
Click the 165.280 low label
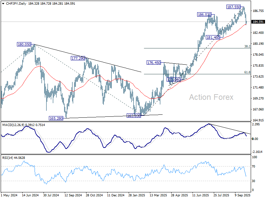[x=56, y=118]
